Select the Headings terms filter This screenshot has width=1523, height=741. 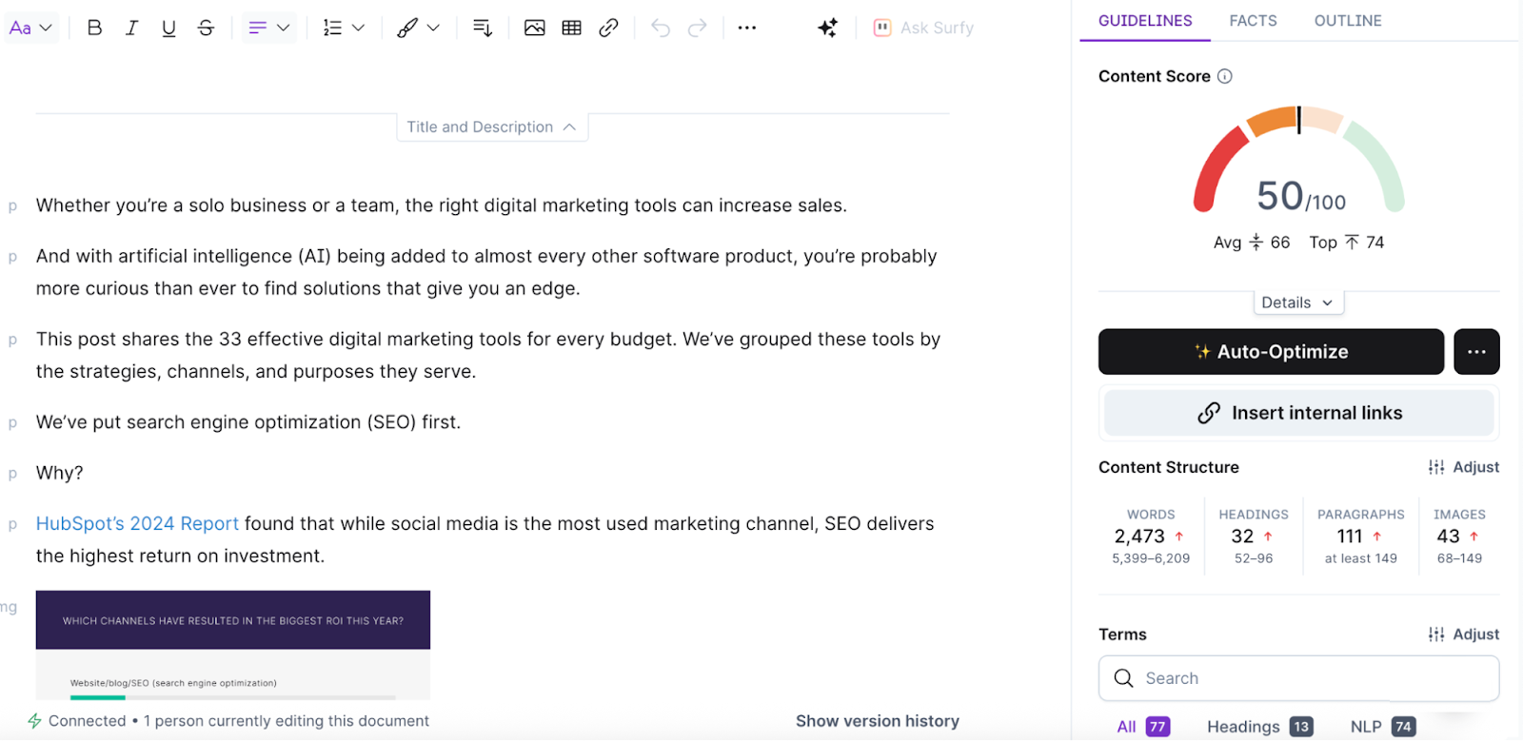(x=1260, y=727)
